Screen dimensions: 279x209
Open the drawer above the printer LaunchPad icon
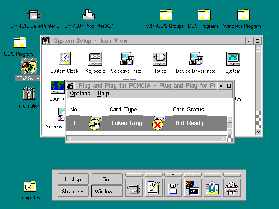[x=134, y=175]
